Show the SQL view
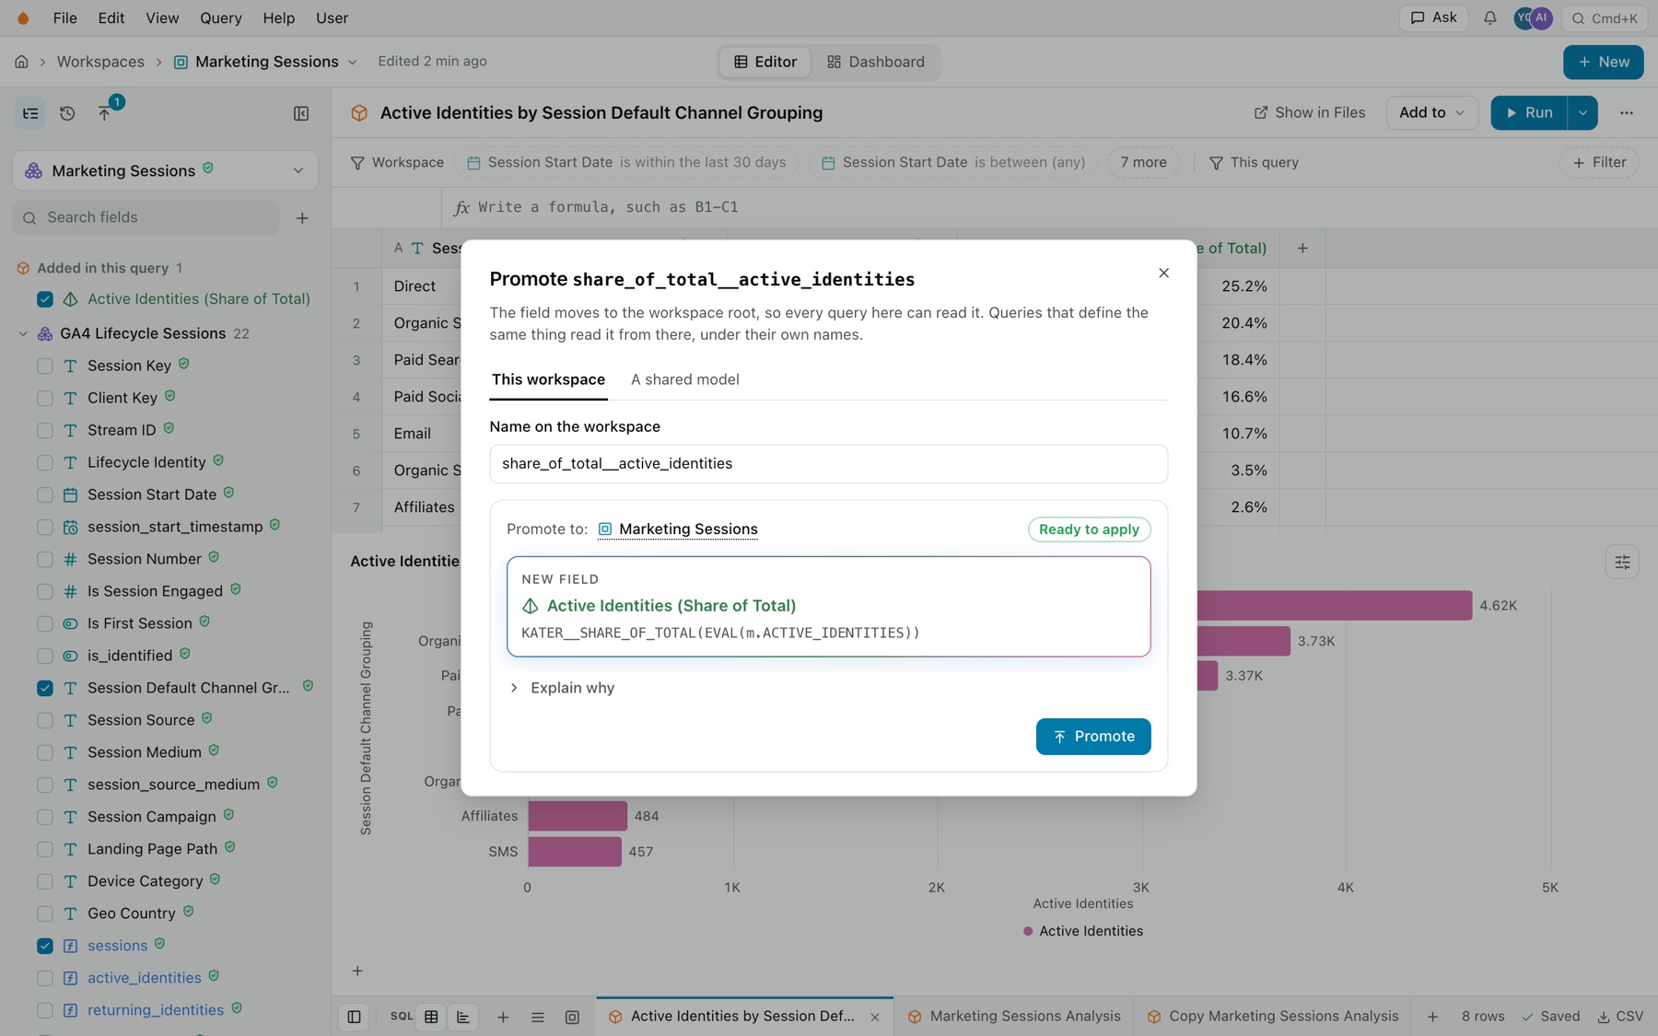1658x1036 pixels. pos(402,1017)
